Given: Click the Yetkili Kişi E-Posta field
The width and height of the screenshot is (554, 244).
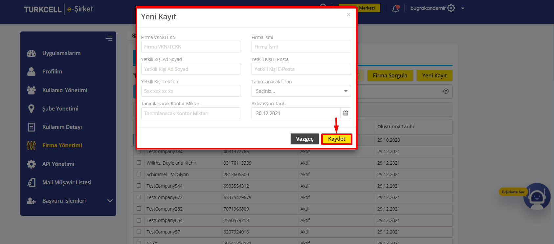Looking at the screenshot, I should [301, 69].
